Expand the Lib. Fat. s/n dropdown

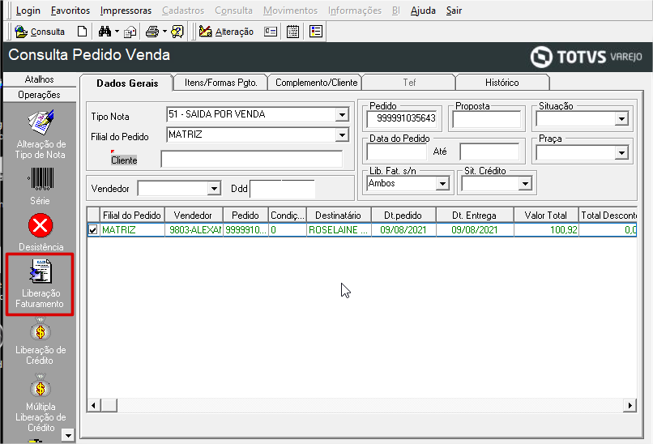442,183
